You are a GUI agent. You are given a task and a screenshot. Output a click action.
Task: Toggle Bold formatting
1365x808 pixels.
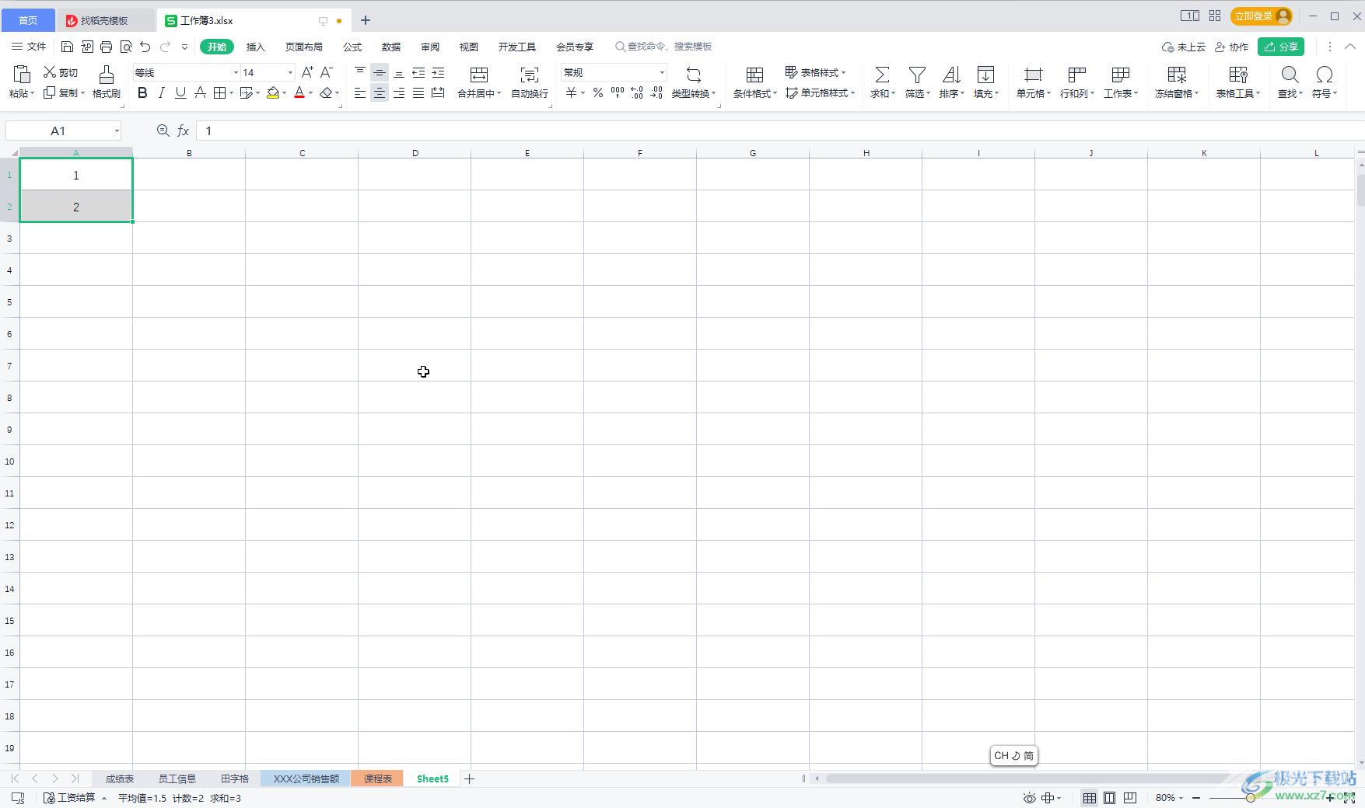142,92
